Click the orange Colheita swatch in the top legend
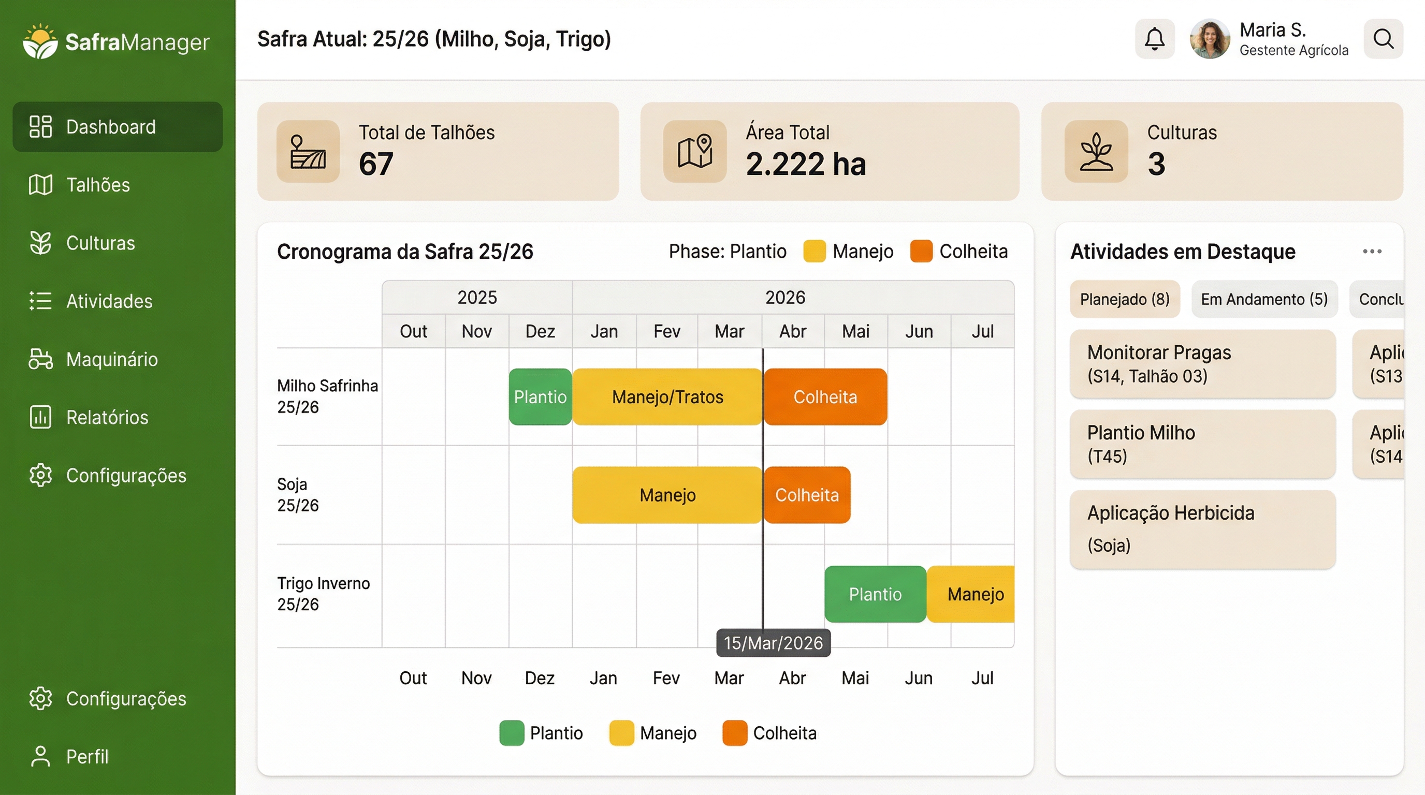This screenshot has height=795, width=1425. click(921, 252)
